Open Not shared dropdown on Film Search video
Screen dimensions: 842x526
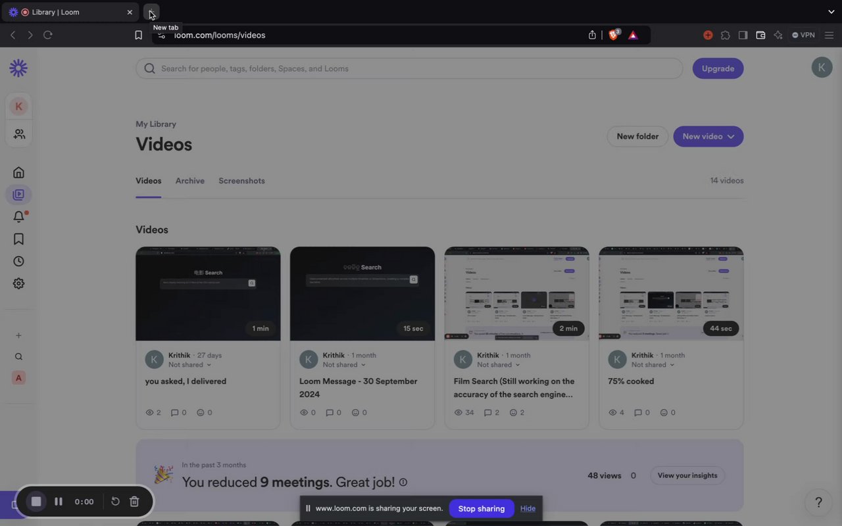click(x=499, y=365)
